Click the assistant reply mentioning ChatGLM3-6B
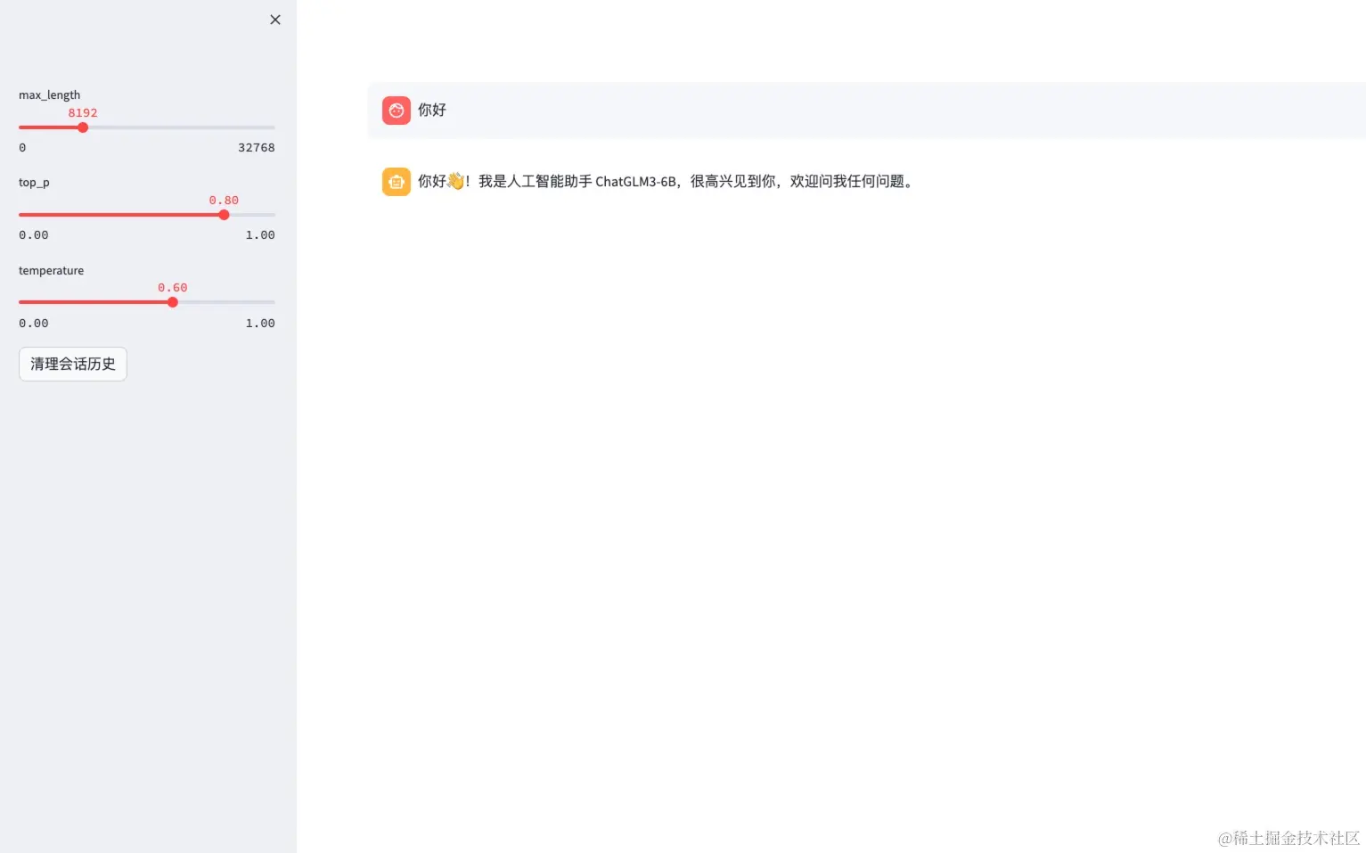Screen dimensions: 1366x853 coord(667,181)
